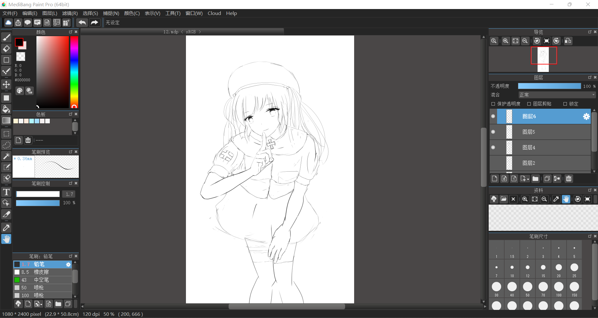
Task: Open the 滤镜(R) menu
Action: 70,13
